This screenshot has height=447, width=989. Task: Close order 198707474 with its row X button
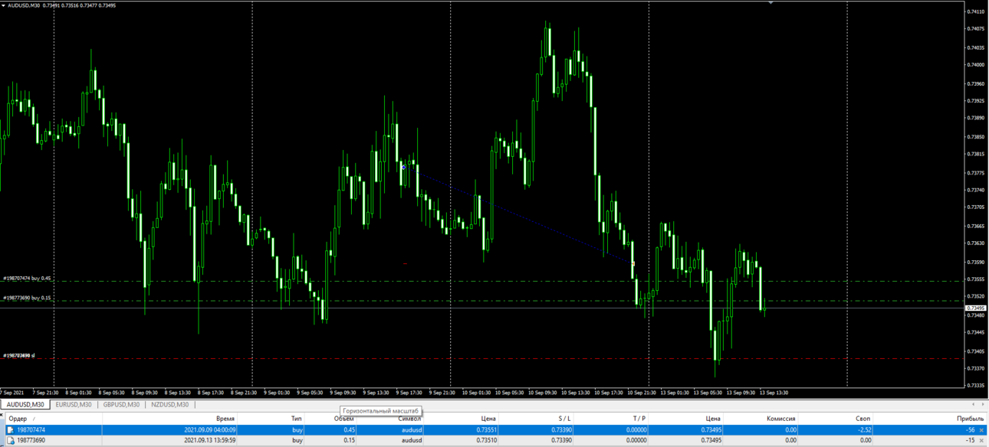pyautogui.click(x=981, y=430)
